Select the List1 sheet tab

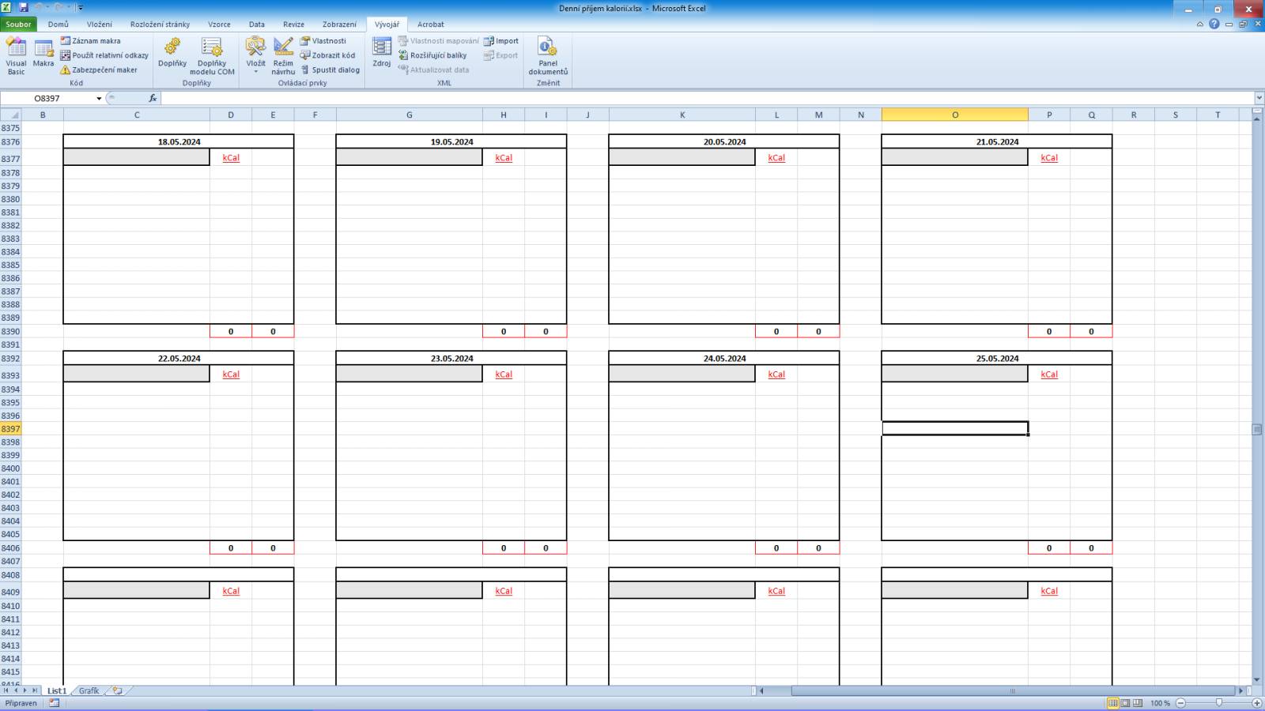[57, 690]
